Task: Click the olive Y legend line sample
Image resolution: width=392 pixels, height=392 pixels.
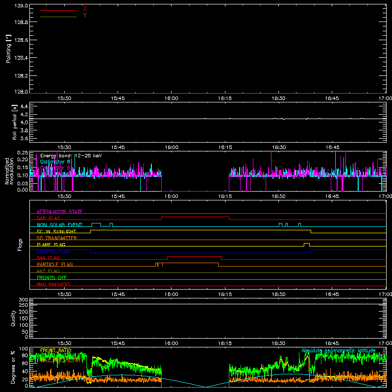Action: 58,17
